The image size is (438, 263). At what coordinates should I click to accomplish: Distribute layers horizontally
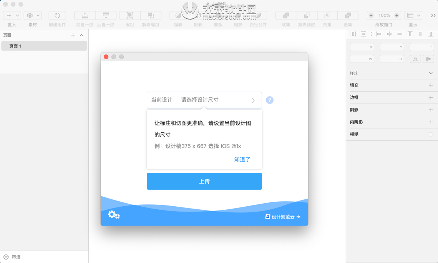[353, 34]
